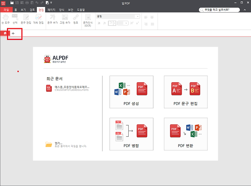
Task: Click the PDF 문구 편집 card
Action: tap(186, 92)
